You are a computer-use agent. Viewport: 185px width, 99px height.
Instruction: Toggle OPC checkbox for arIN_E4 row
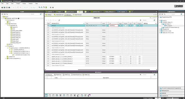coord(131,25)
